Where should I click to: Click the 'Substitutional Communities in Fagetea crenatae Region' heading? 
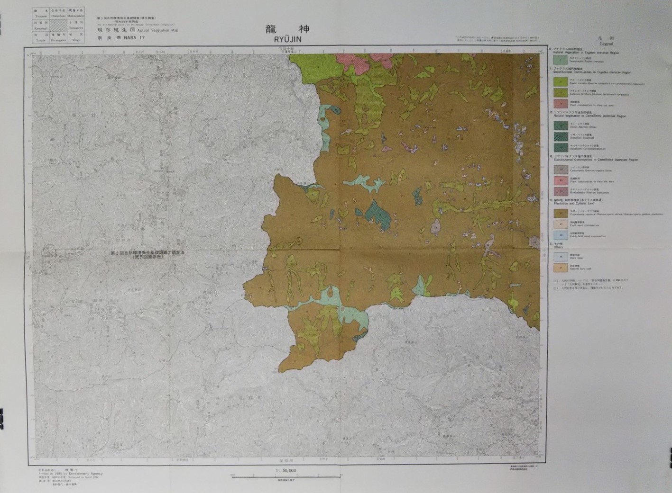click(x=591, y=73)
